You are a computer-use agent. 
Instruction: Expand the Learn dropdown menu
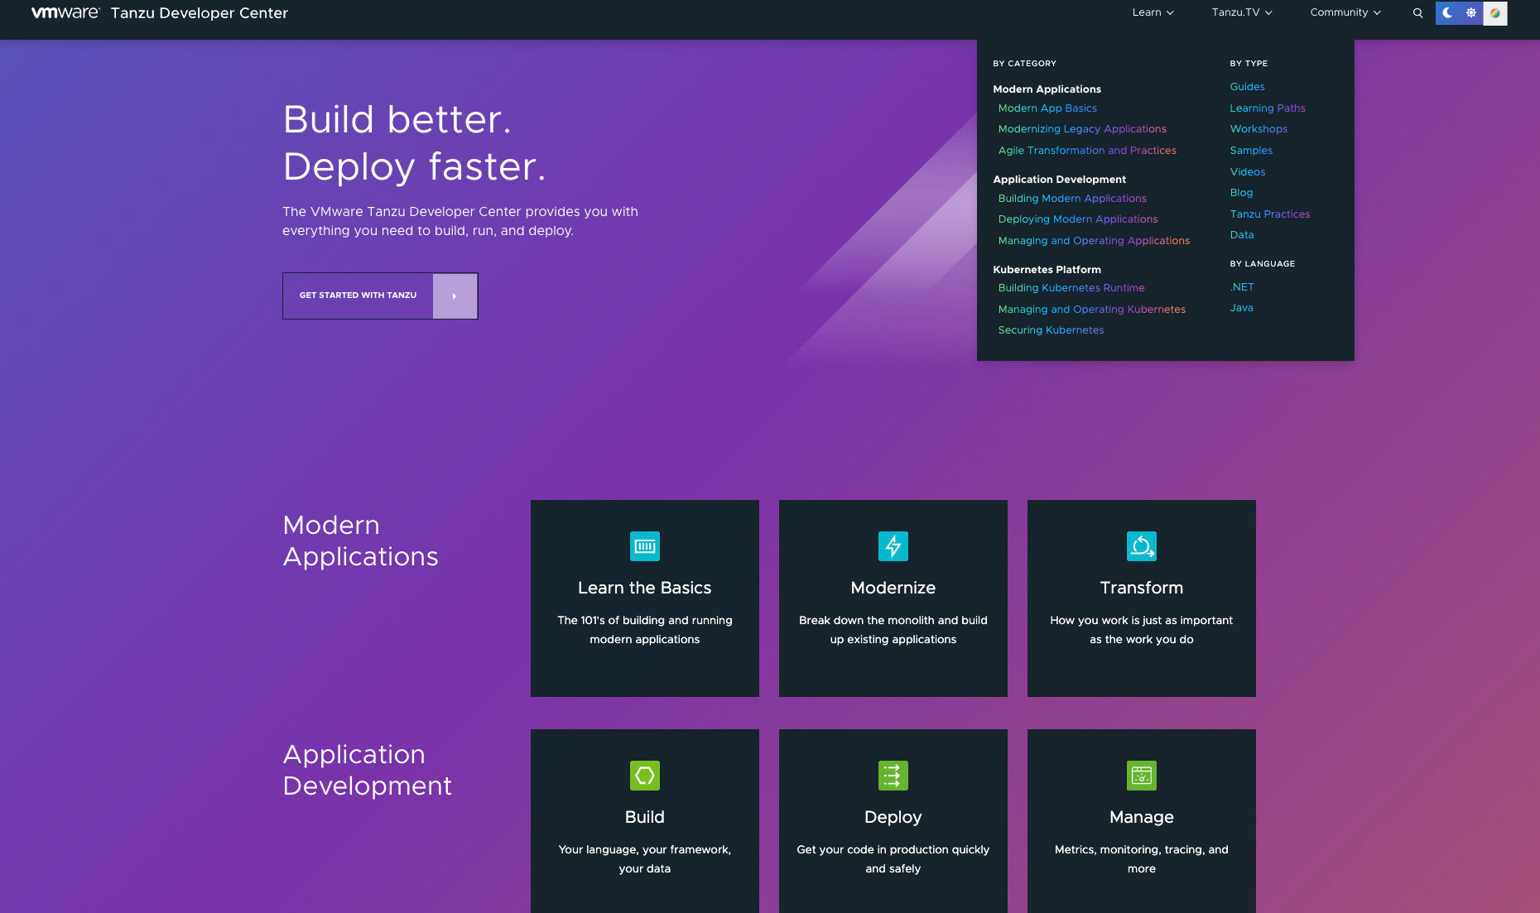(1153, 12)
